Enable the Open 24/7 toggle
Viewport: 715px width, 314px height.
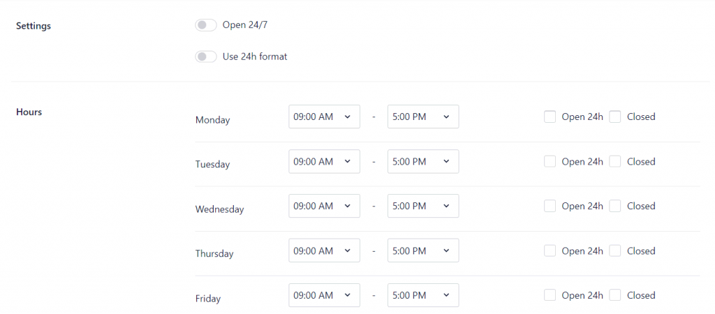pos(206,25)
